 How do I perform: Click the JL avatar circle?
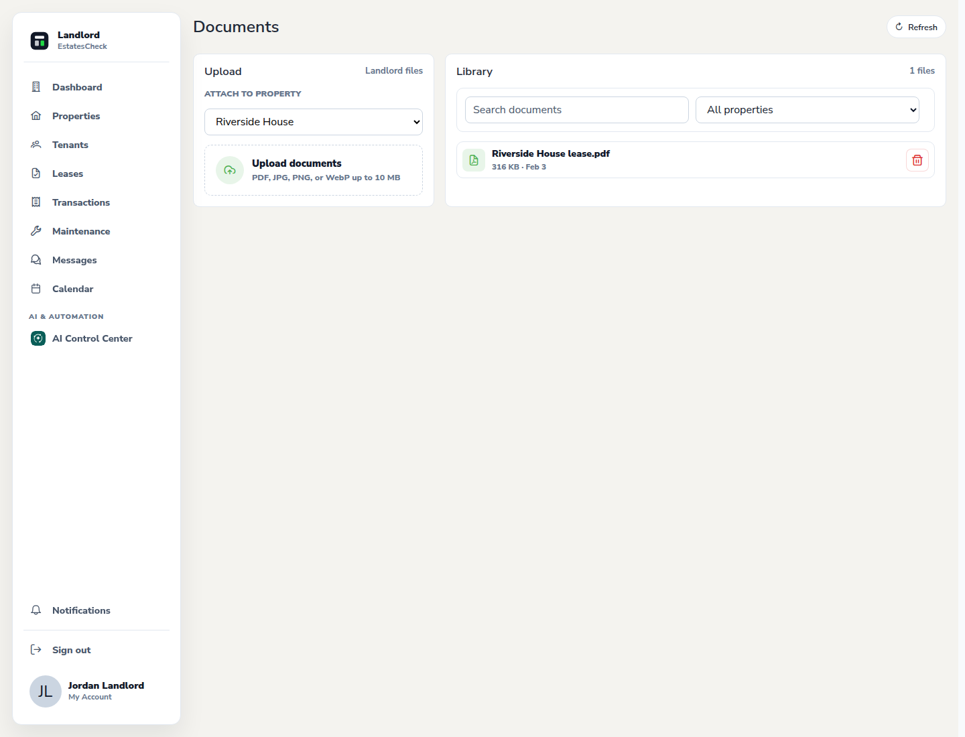click(46, 691)
